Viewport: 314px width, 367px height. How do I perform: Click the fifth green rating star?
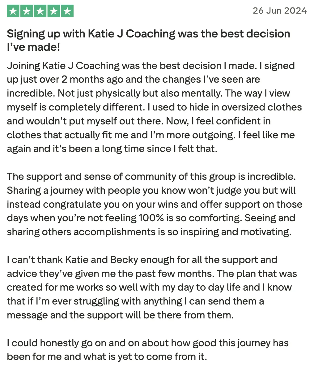pyautogui.click(x=67, y=11)
